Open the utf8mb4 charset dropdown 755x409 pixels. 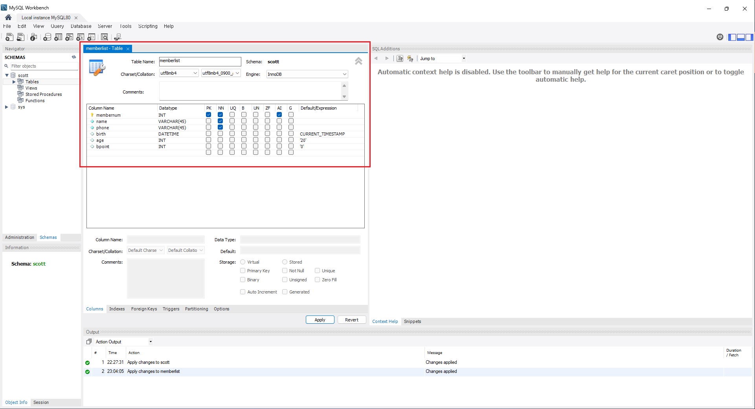(179, 73)
